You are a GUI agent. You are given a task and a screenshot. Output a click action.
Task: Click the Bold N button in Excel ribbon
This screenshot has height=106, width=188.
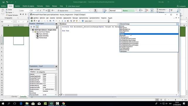[x=21, y=14]
